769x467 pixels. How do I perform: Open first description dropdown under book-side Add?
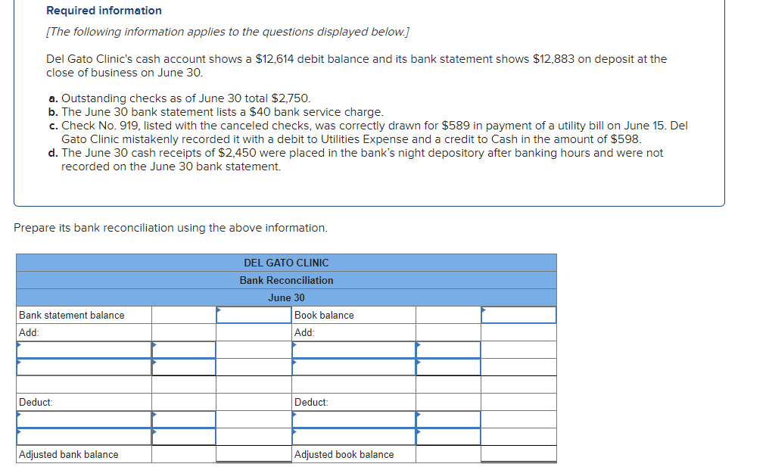[x=353, y=350]
